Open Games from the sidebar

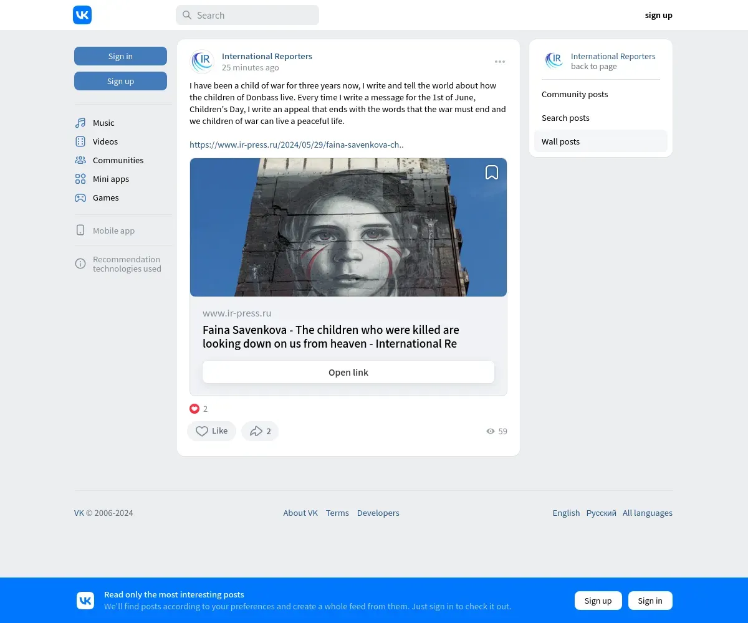106,197
